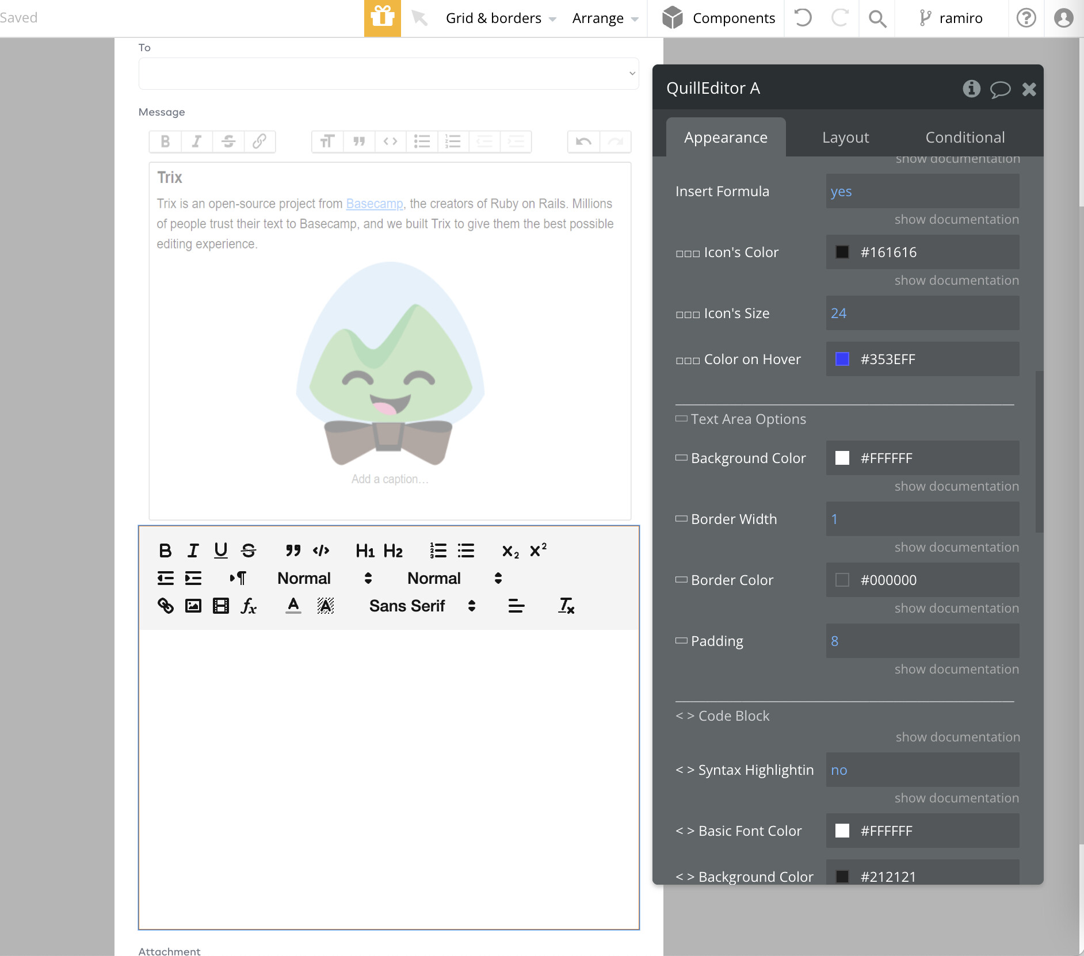Open the Basecamp link in the Trix text

coord(373,204)
